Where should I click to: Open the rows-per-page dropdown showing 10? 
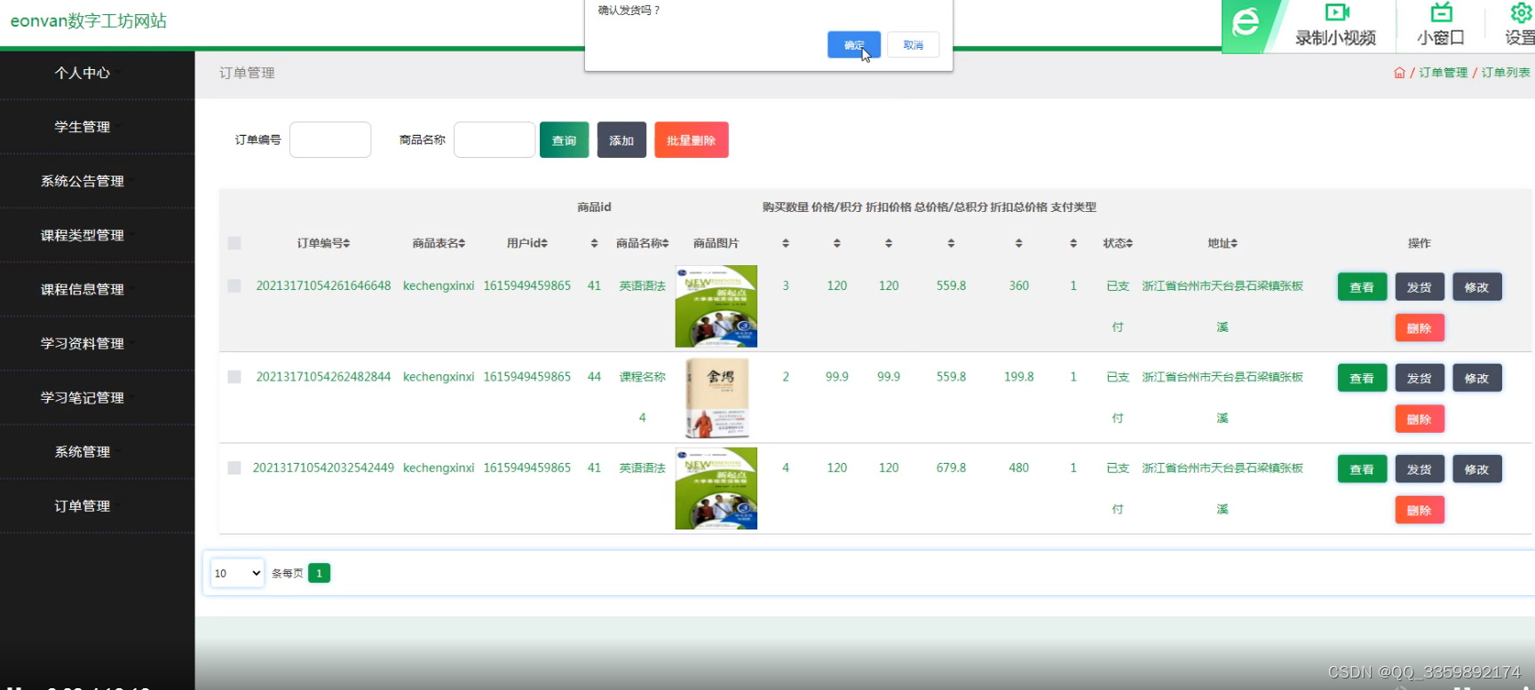coord(237,573)
